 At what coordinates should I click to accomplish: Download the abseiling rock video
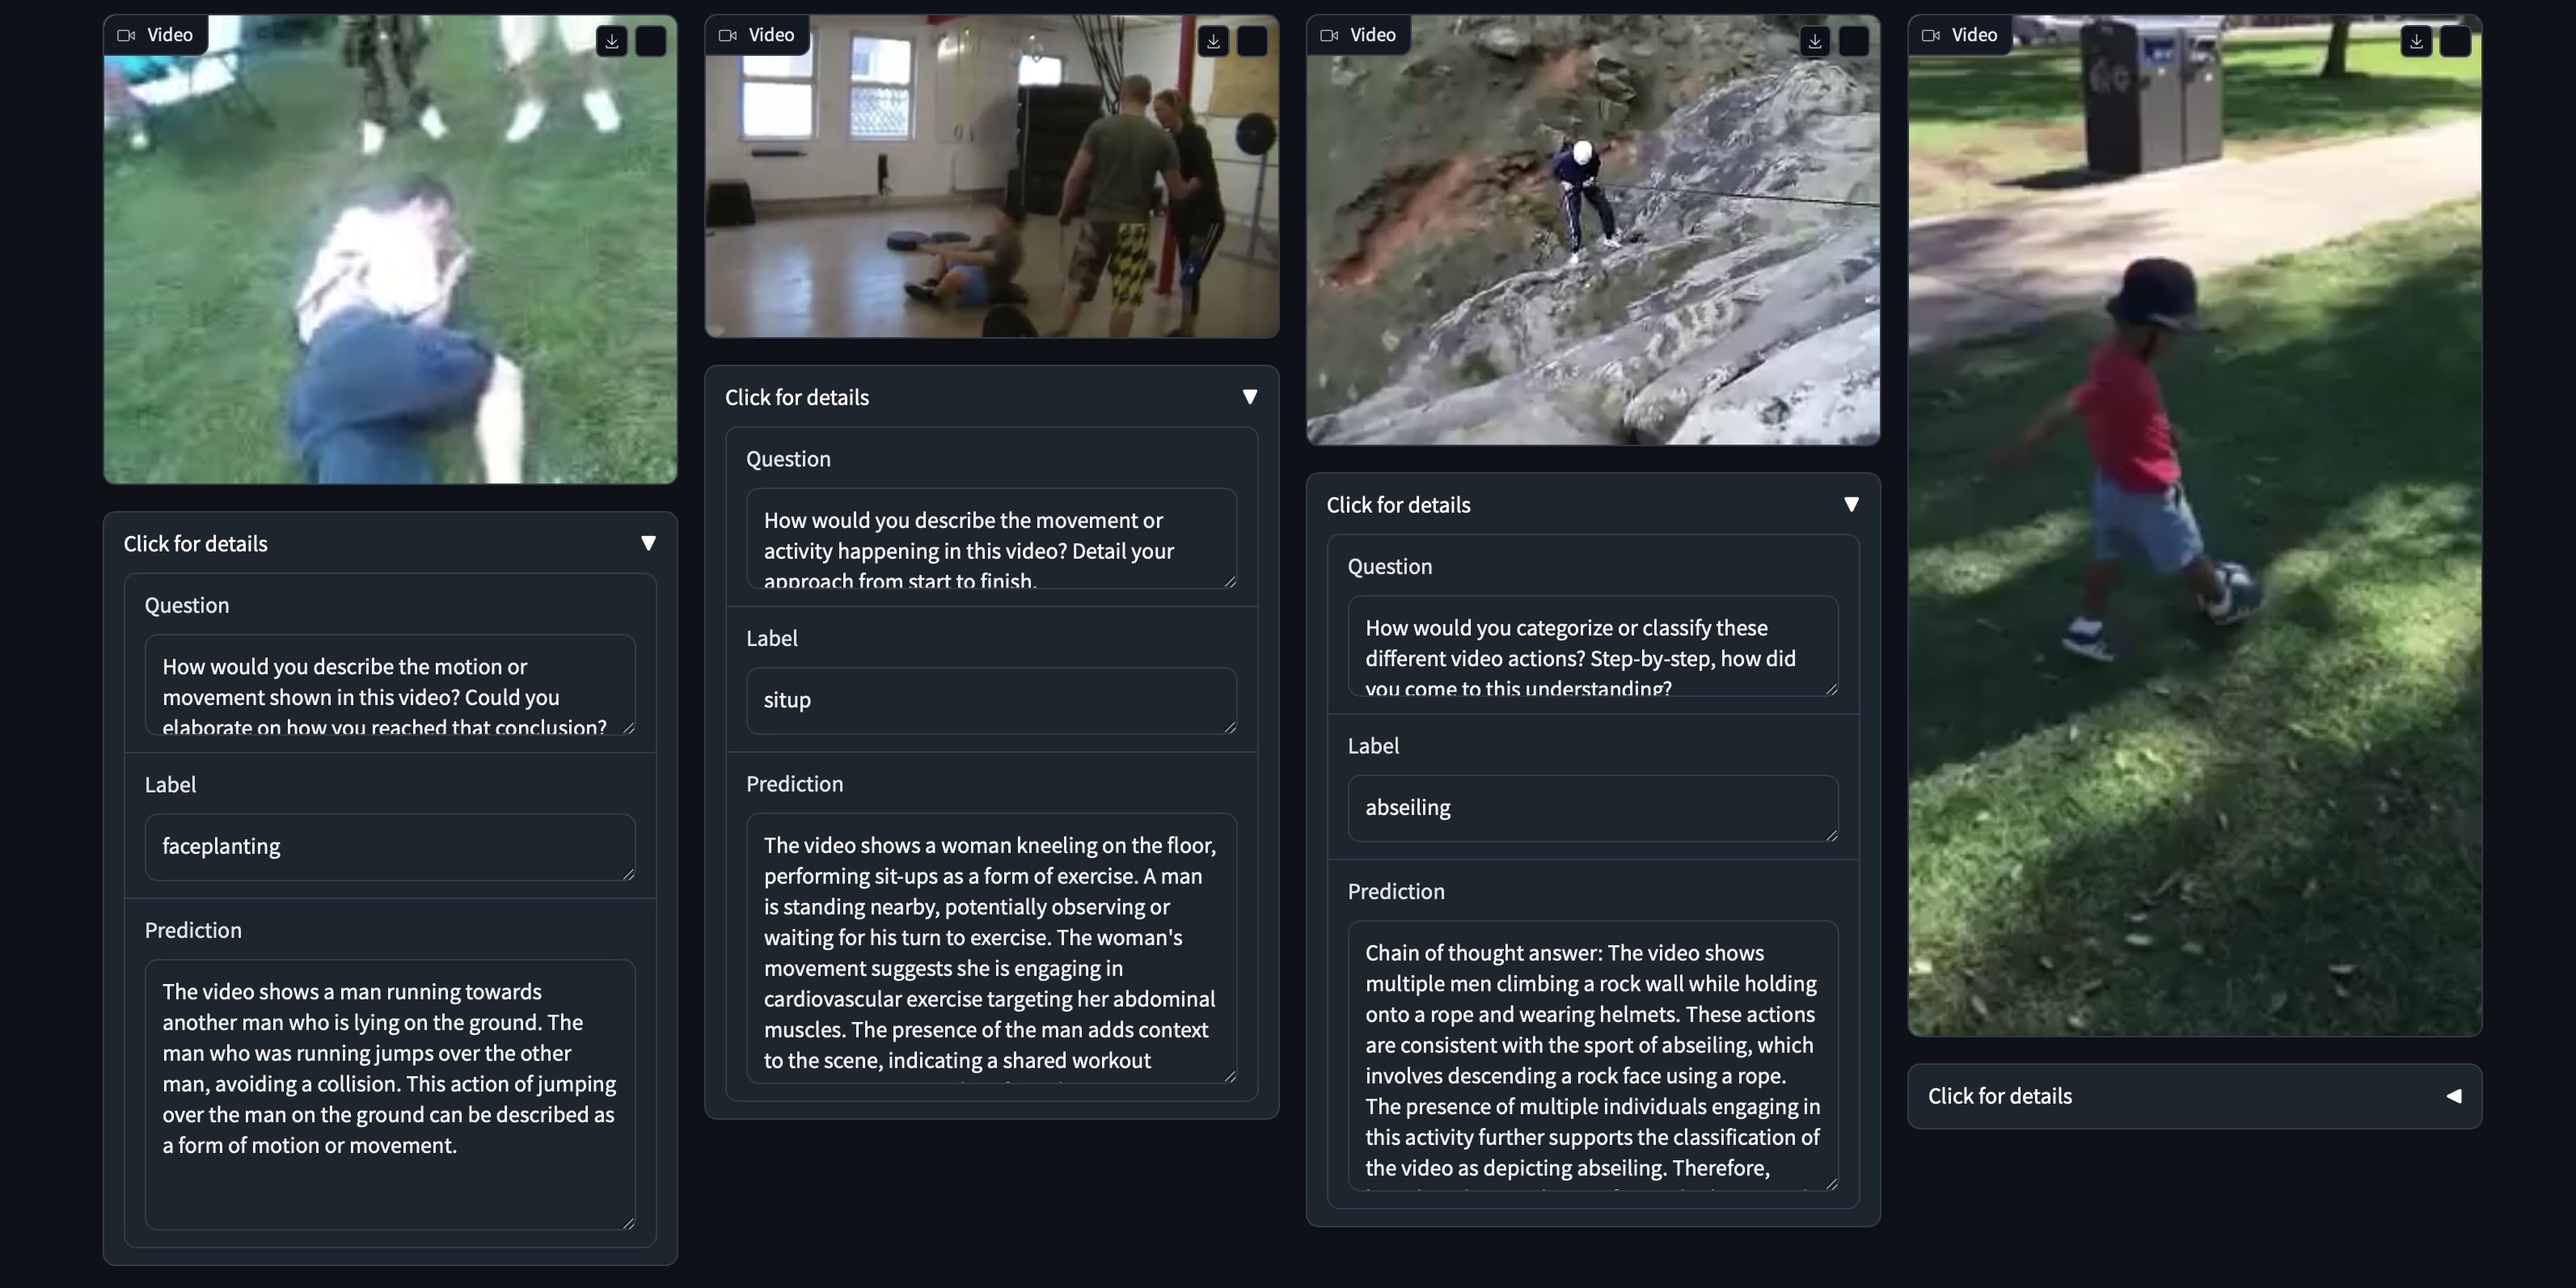(x=1814, y=41)
